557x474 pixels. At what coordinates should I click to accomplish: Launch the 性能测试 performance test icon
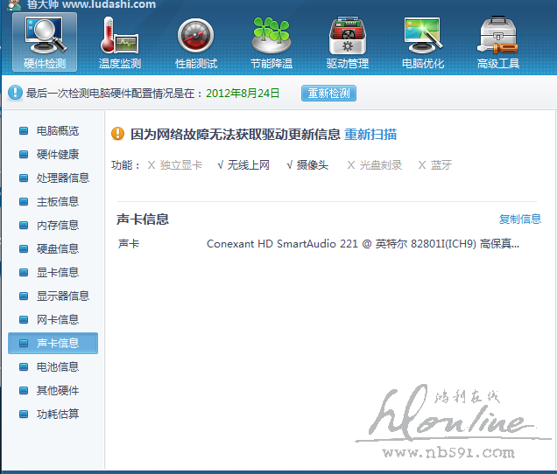(195, 41)
